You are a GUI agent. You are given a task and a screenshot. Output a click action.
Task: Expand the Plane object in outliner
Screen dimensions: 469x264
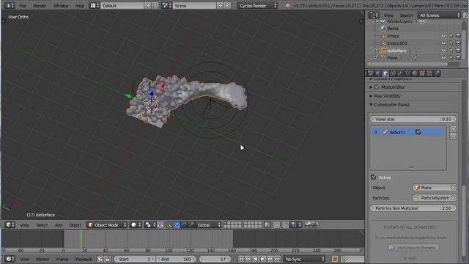[x=376, y=57]
